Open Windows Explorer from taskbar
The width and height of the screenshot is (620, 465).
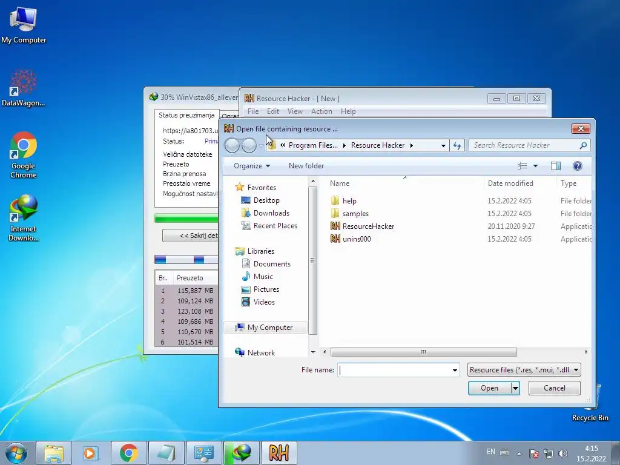(x=54, y=453)
